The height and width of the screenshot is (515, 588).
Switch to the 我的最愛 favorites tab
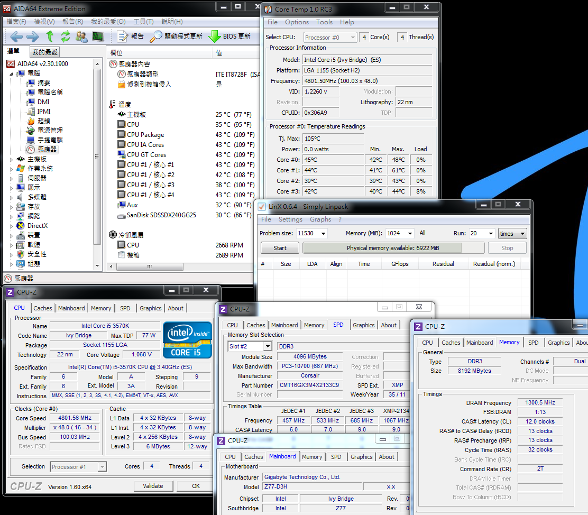(45, 52)
